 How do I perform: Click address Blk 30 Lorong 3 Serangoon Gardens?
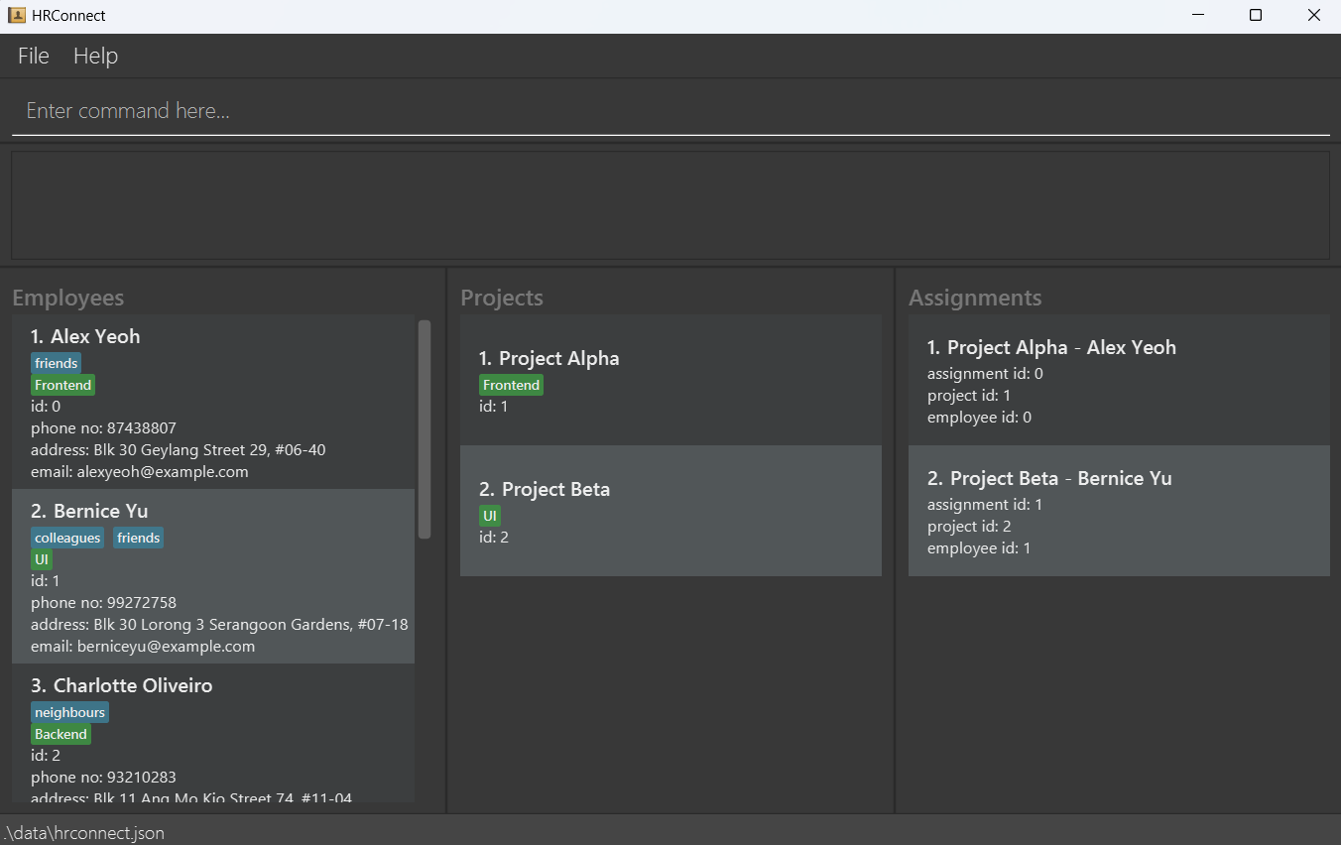[x=219, y=625]
